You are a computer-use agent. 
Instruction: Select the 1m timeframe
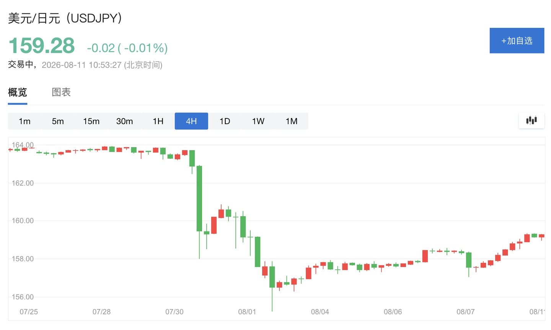point(24,121)
